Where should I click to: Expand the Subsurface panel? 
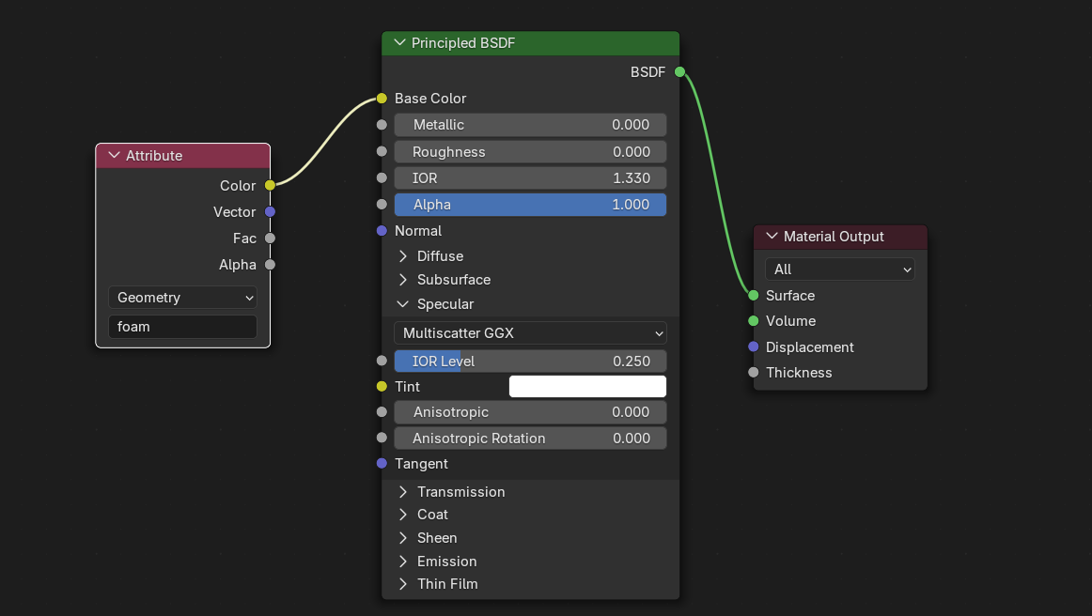click(402, 280)
